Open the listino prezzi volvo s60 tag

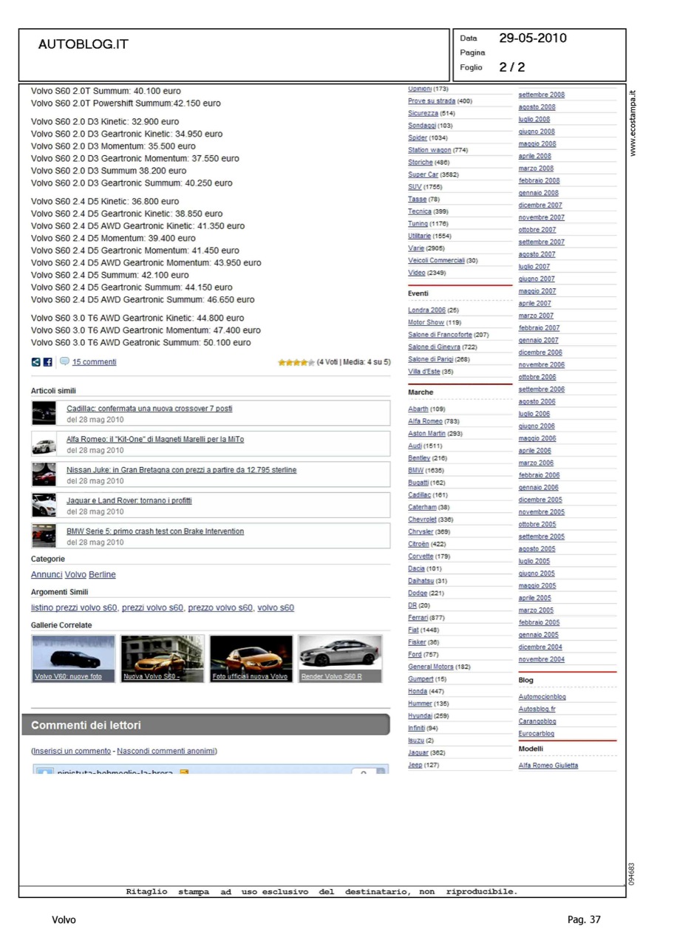tap(74, 608)
